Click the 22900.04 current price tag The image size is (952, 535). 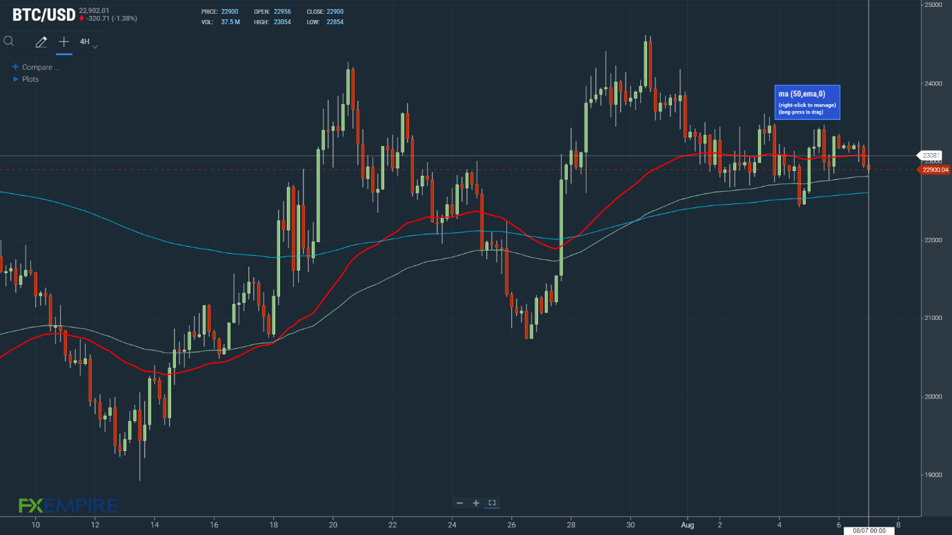click(934, 170)
